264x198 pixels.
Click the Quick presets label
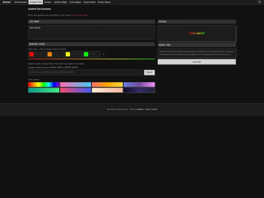[34, 80]
